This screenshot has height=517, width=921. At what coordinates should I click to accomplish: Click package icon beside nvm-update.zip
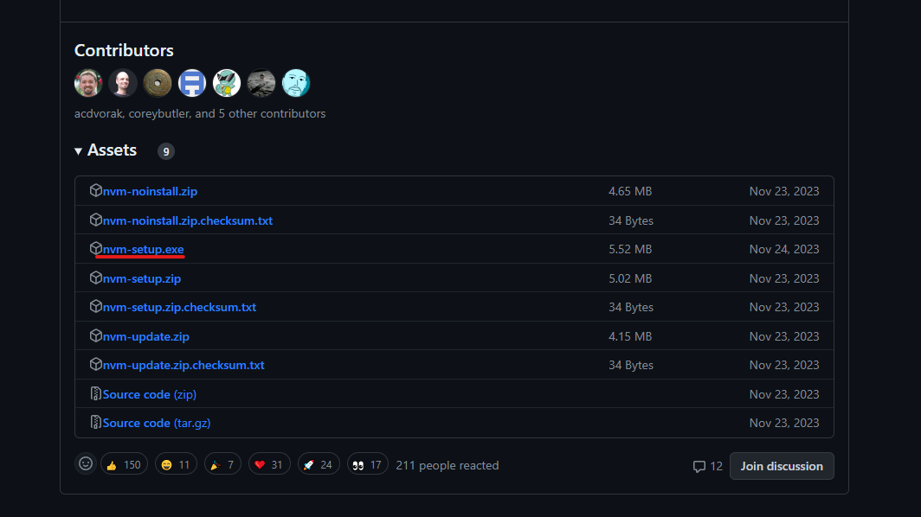(96, 335)
